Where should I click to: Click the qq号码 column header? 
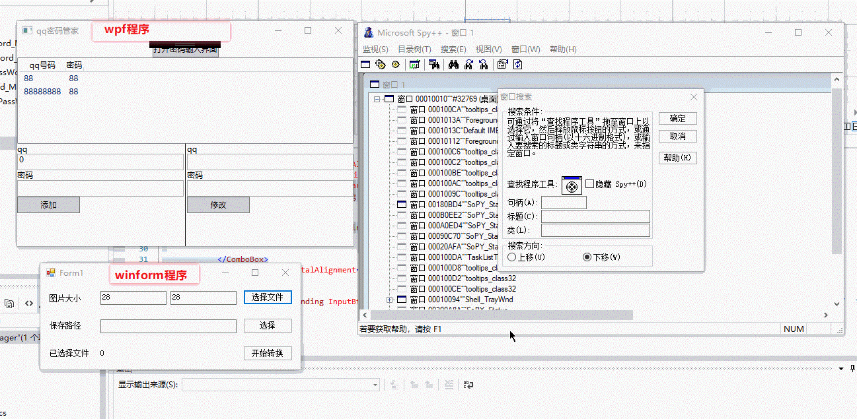tap(42, 65)
